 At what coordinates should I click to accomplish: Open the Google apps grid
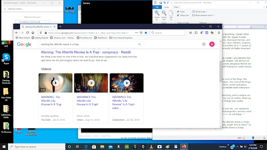(204, 44)
